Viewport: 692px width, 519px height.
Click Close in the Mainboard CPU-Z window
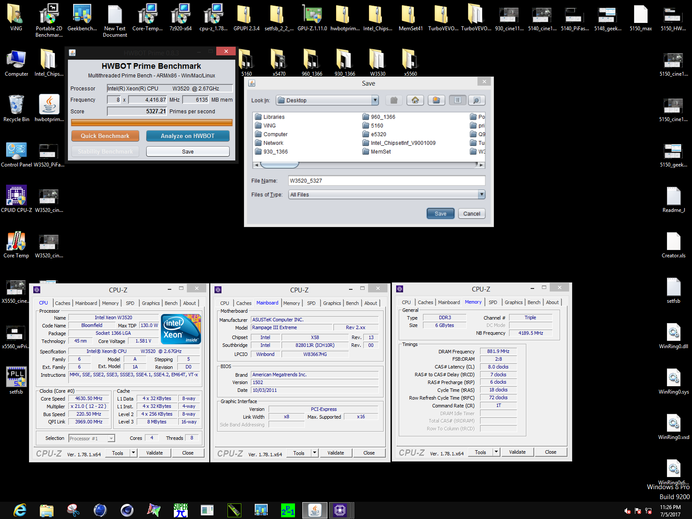coord(369,453)
